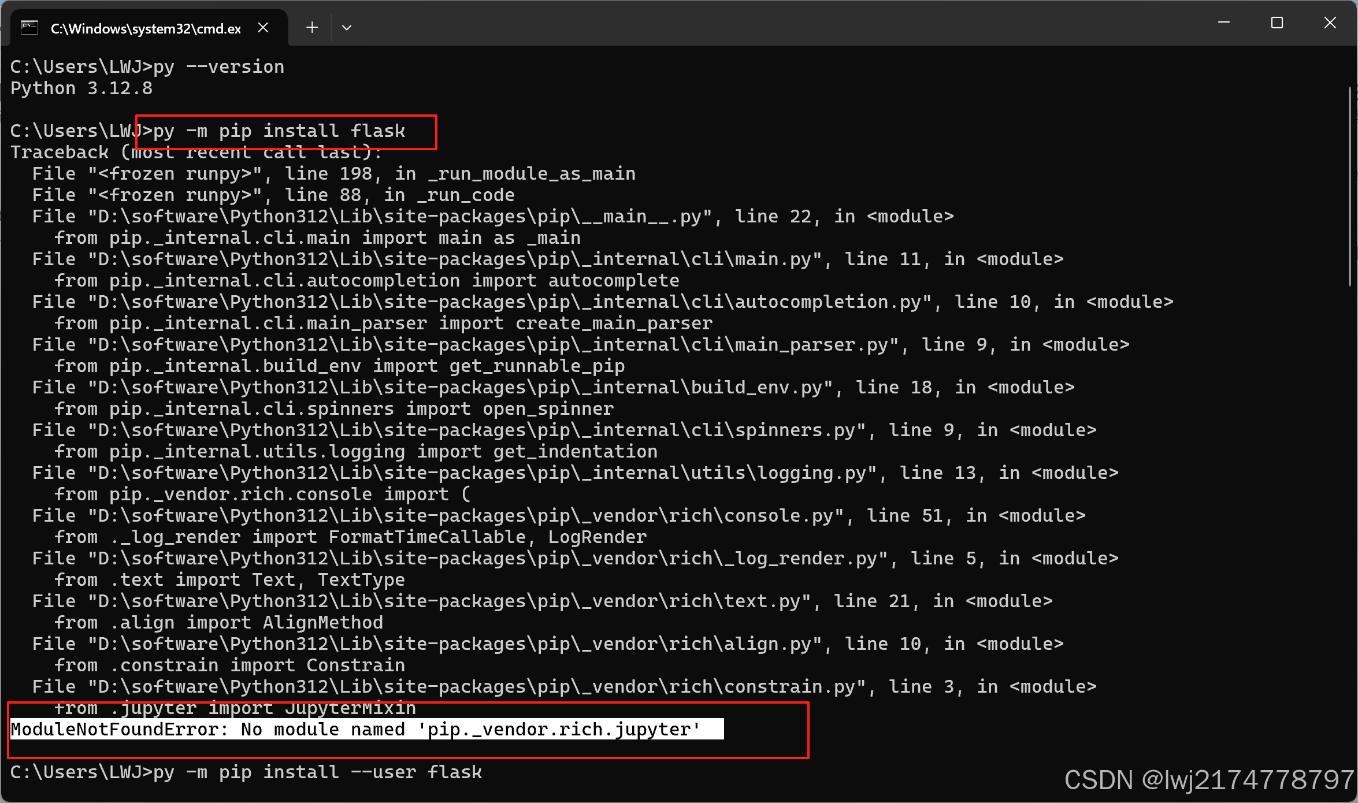Select the C:\Windows\system32\cmd.ex tab
The width and height of the screenshot is (1358, 803).
point(144,27)
